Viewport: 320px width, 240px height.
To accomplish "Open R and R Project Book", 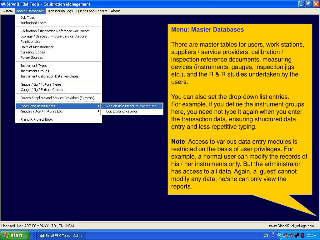I will click(58, 120).
